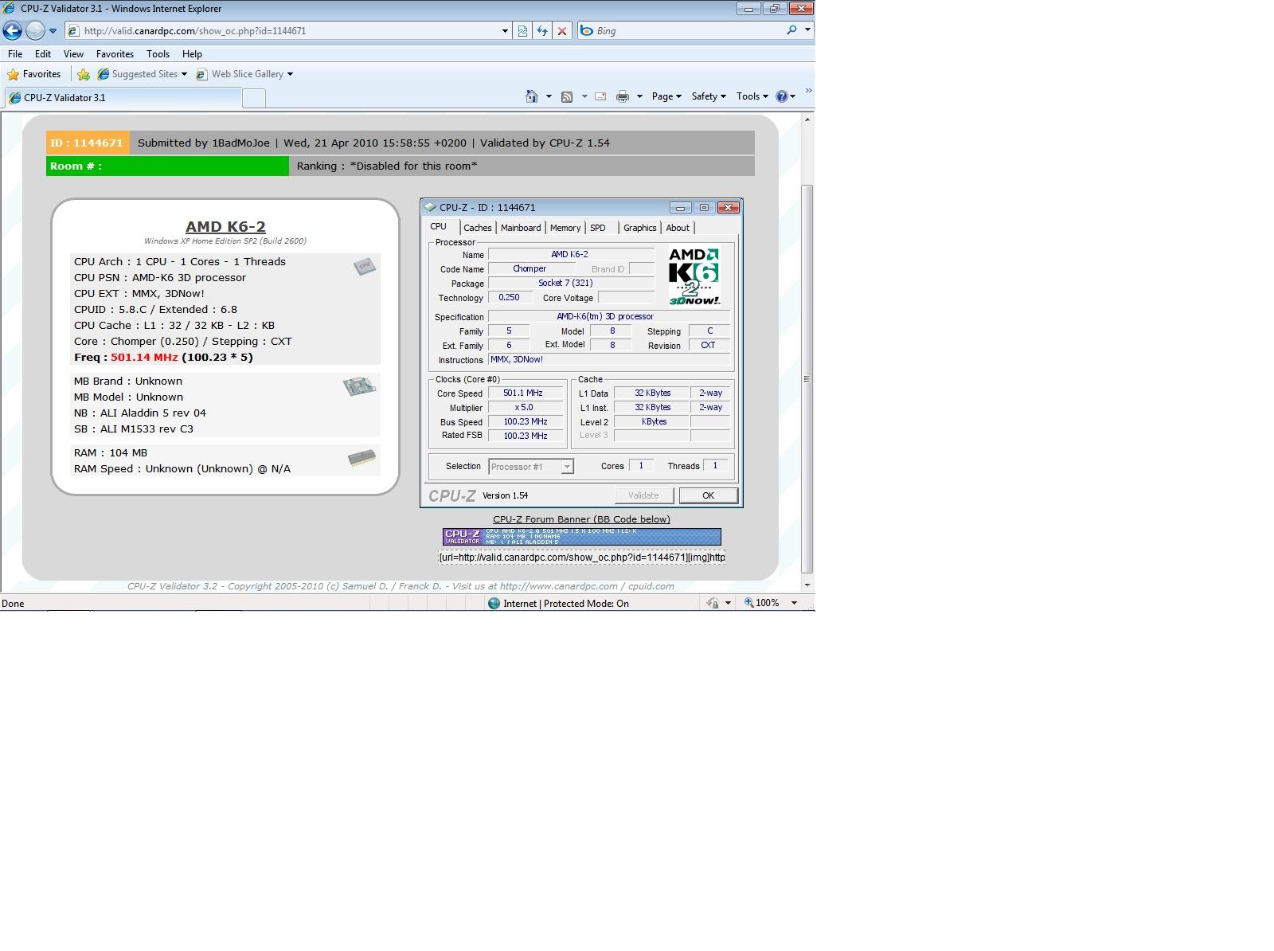Open the File menu
Screen dimensions: 1274x951
[x=15, y=54]
